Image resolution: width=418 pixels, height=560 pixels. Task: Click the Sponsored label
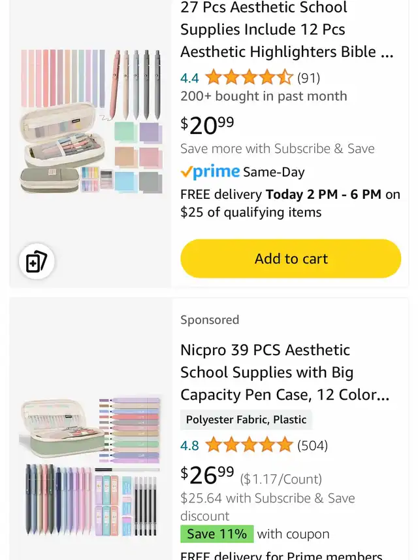pos(210,320)
